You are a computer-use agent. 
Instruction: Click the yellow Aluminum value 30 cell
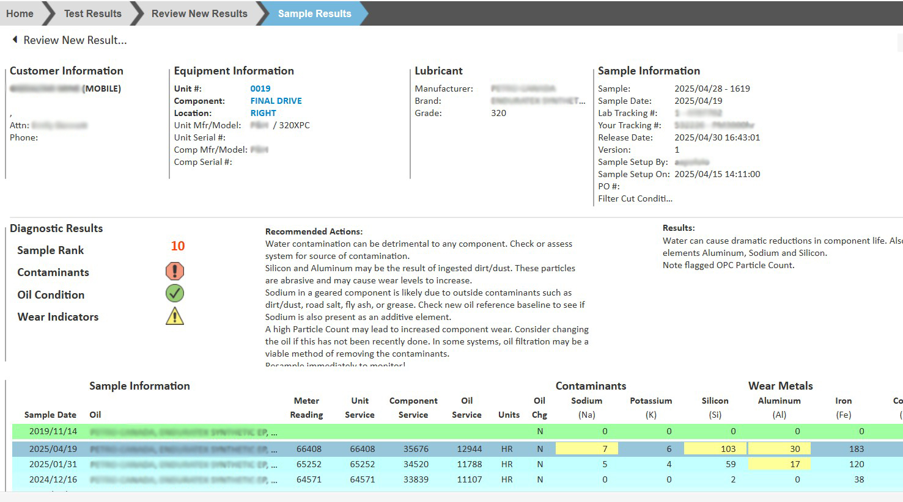click(x=780, y=449)
